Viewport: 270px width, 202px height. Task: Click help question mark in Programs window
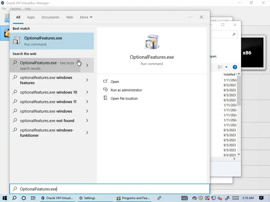coord(235,67)
